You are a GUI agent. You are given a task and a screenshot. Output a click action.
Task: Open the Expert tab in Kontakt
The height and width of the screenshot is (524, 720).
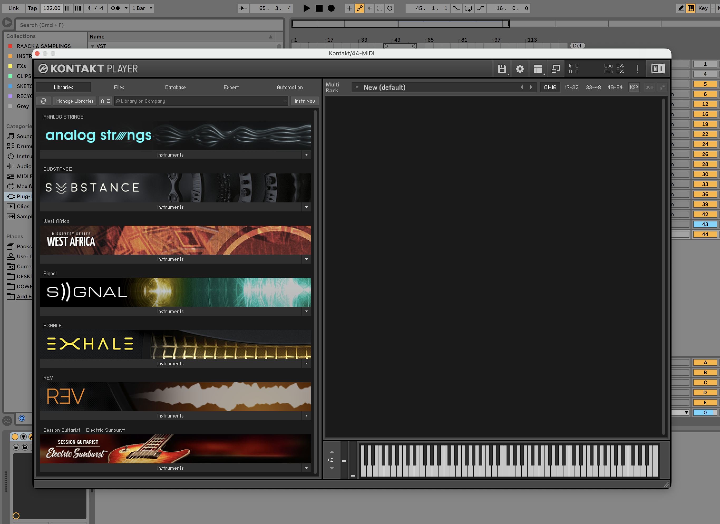point(231,87)
